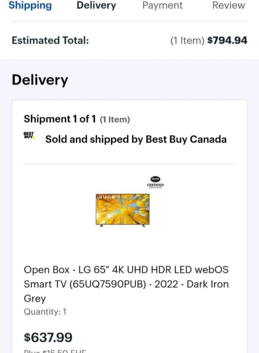259x353 pixels.
Task: Jump to the Review step tab
Action: pos(228,5)
